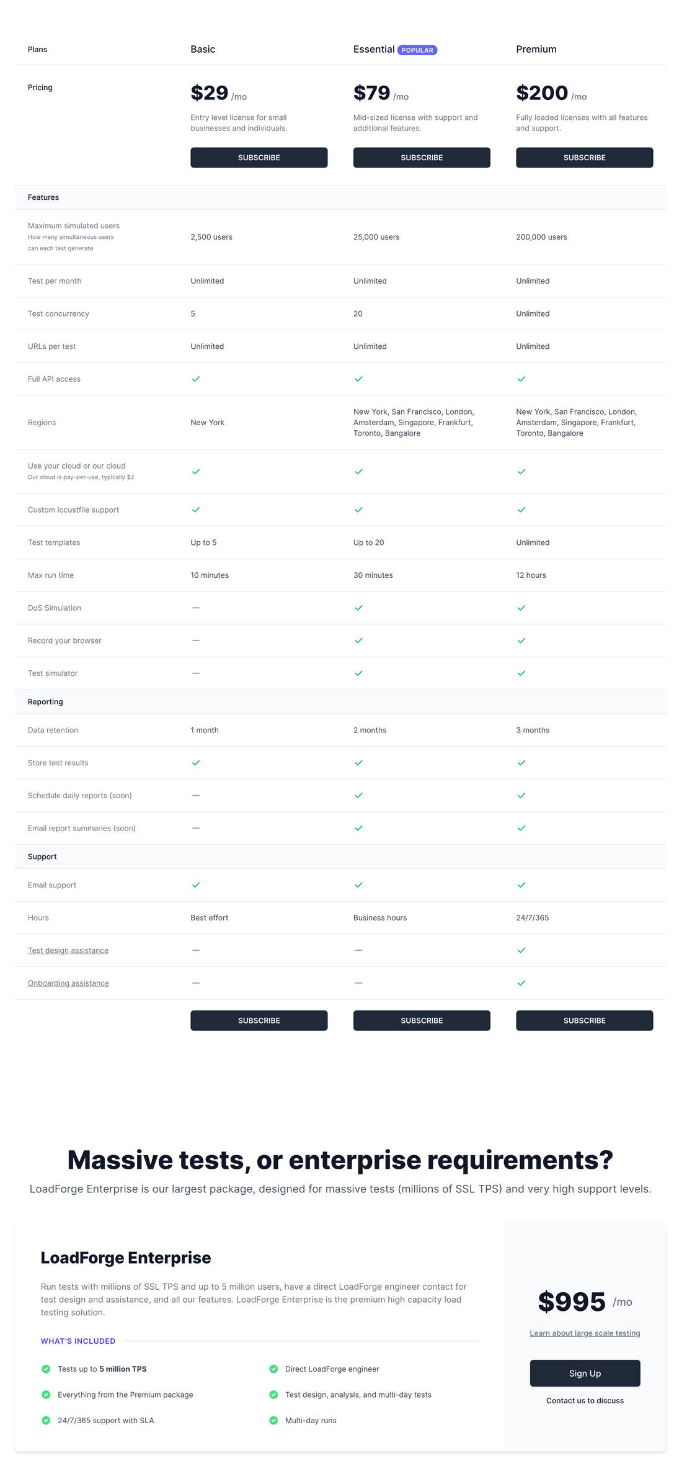This screenshot has width=687, height=1466.
Task: Click the check icon beside Direct LoadForge engineer
Action: [273, 1369]
